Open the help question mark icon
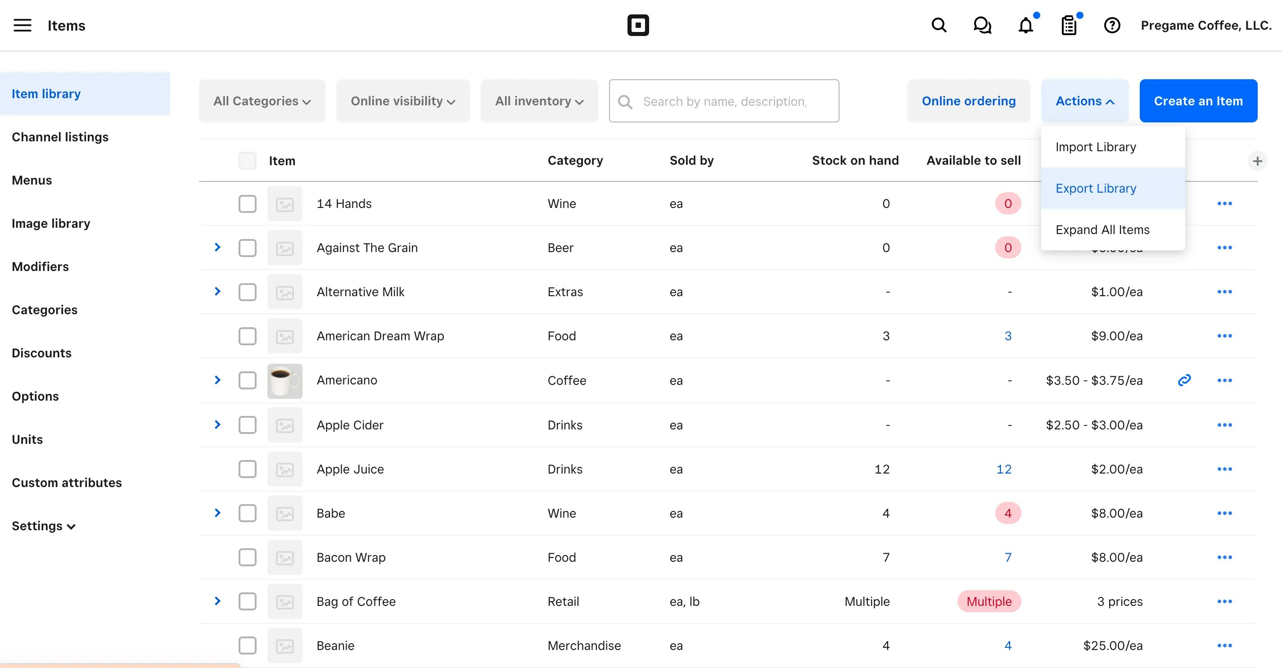Screen dimensions: 1282x668 (x=1112, y=25)
